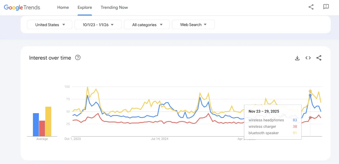Open the Web Search type dropdown
339x164 pixels.
coord(193,25)
